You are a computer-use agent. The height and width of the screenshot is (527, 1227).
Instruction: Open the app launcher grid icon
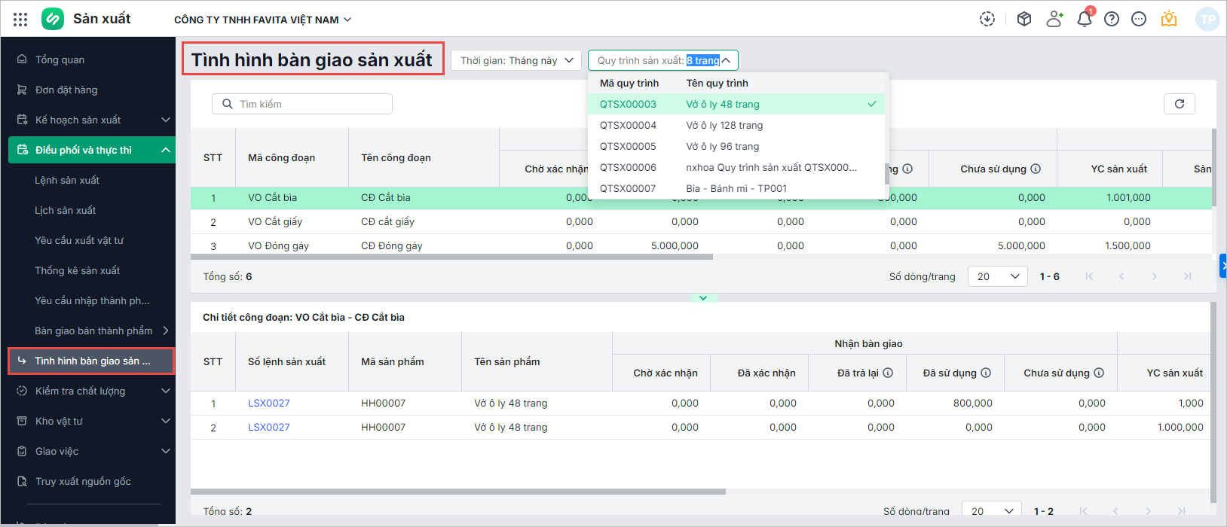point(20,20)
